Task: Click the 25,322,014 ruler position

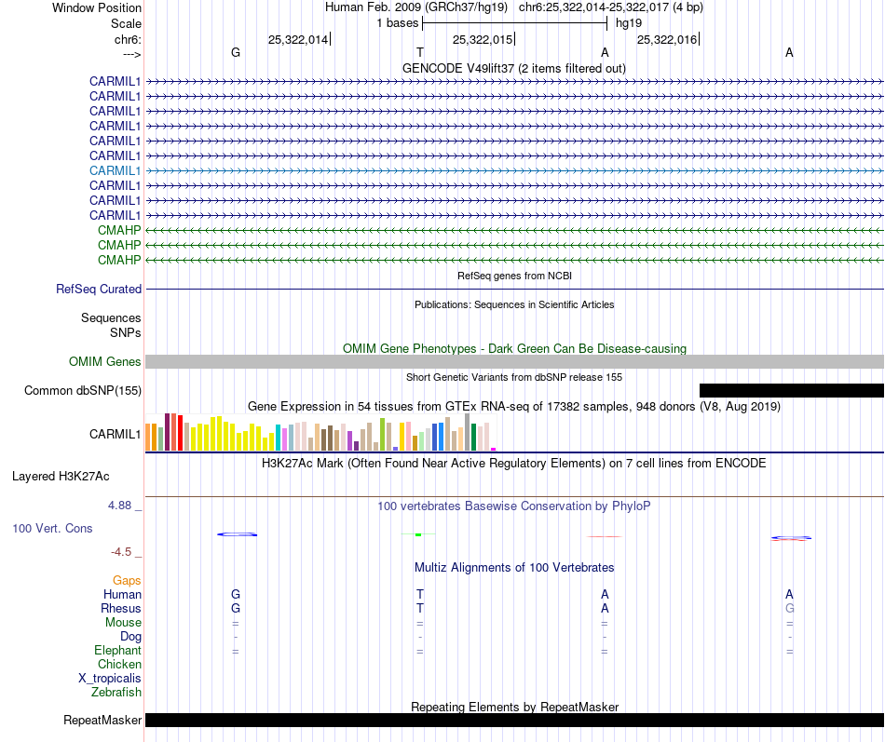Action: click(x=298, y=39)
